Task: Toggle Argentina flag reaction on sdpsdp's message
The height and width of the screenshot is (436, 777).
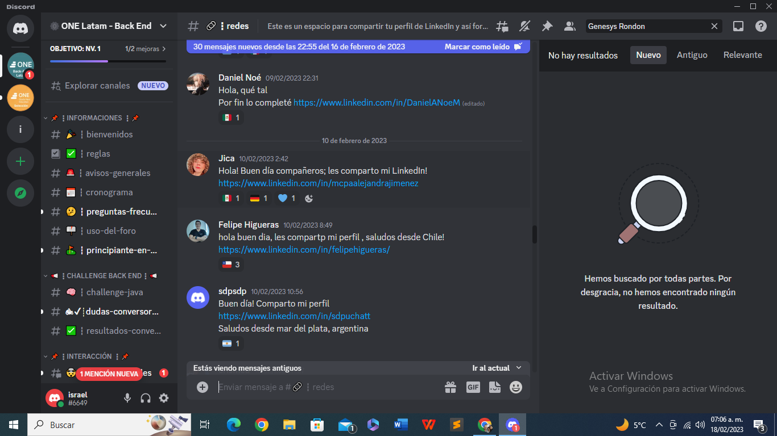Action: pos(231,343)
